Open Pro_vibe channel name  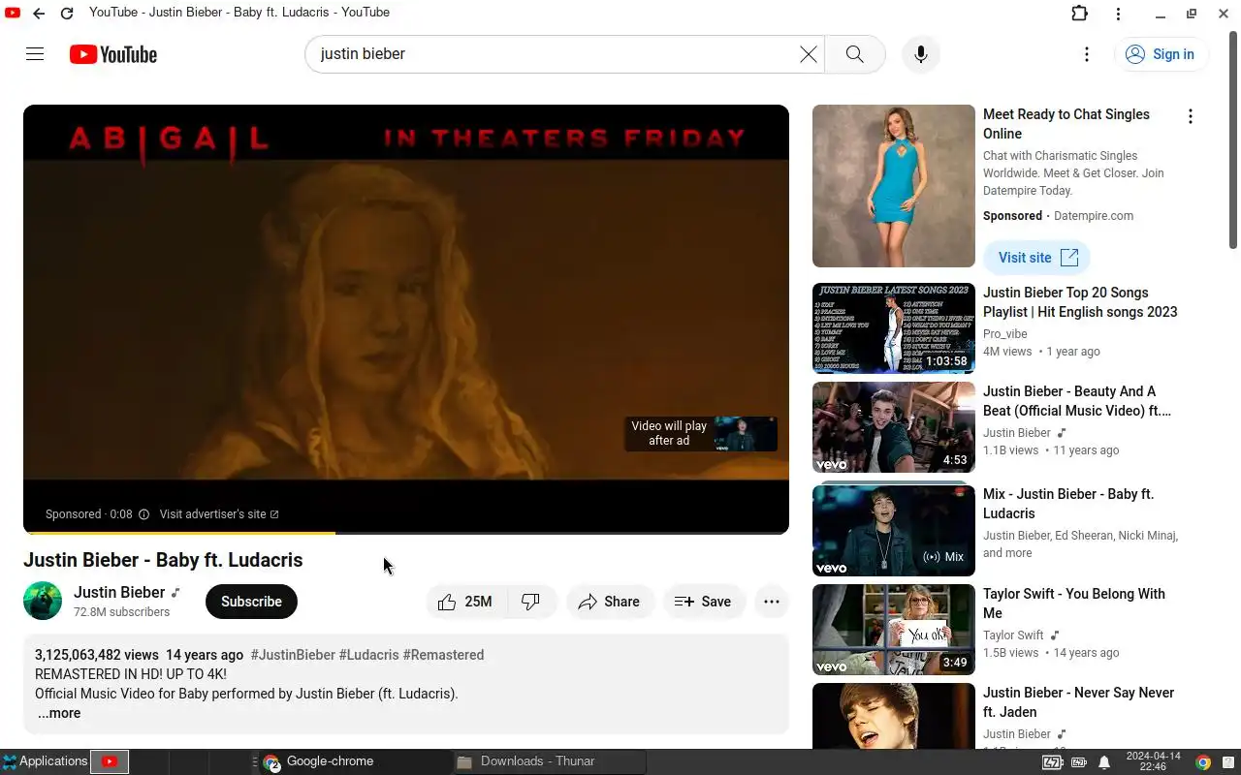point(1004,334)
